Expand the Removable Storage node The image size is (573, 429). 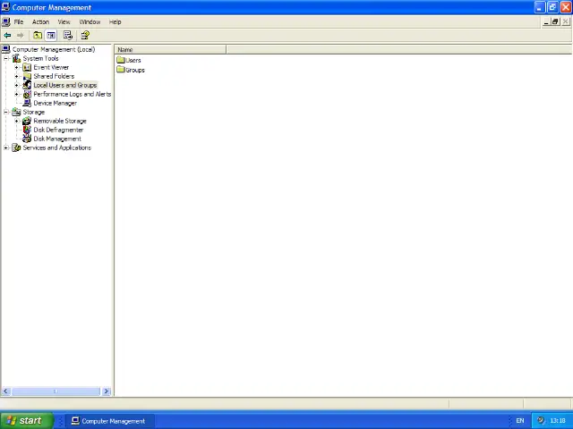click(16, 121)
